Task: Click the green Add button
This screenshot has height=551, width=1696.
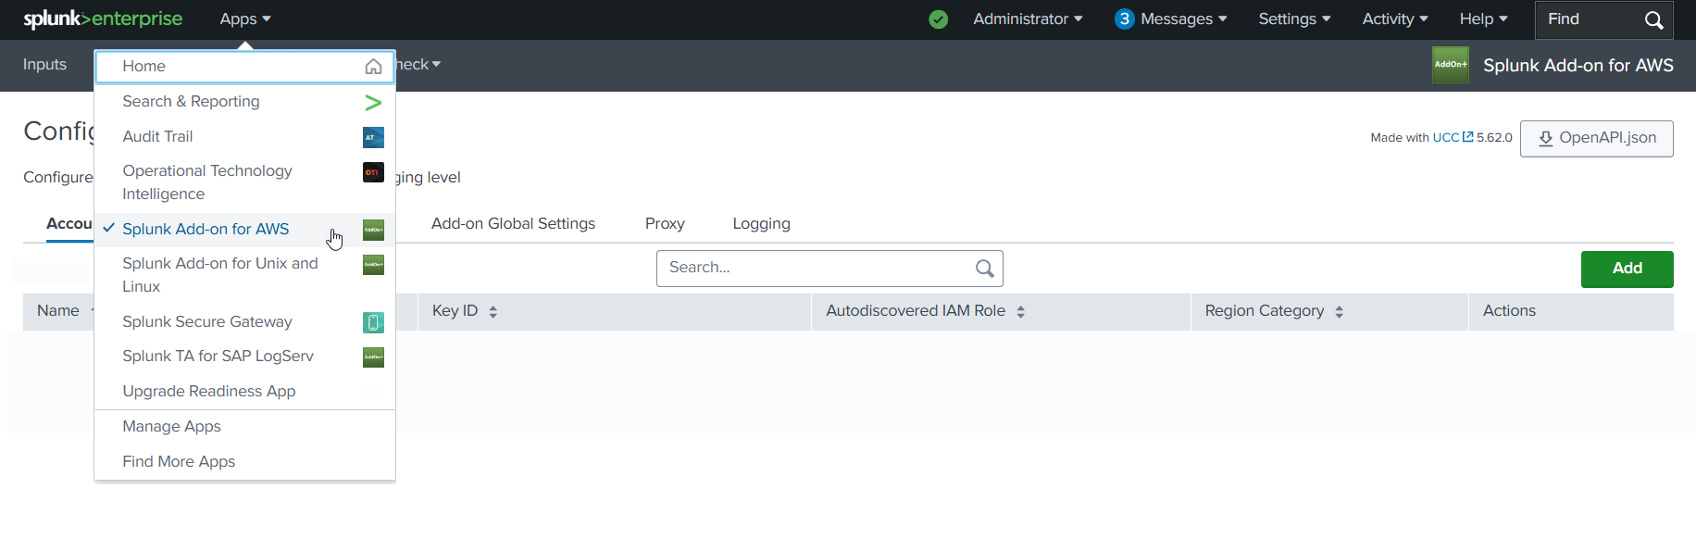Action: pos(1627,269)
